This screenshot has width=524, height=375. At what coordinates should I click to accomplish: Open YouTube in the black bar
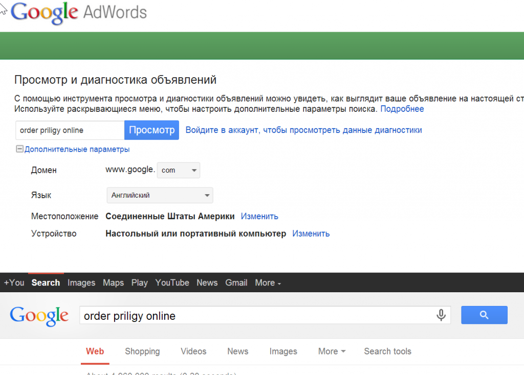click(172, 283)
